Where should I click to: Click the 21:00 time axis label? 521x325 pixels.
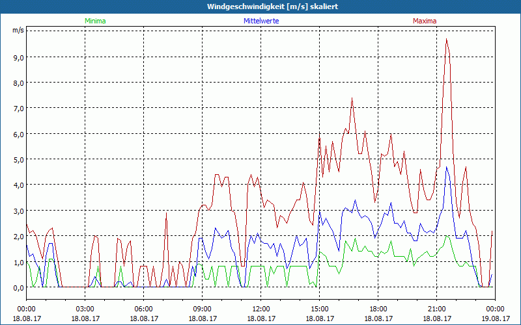[x=436, y=309]
